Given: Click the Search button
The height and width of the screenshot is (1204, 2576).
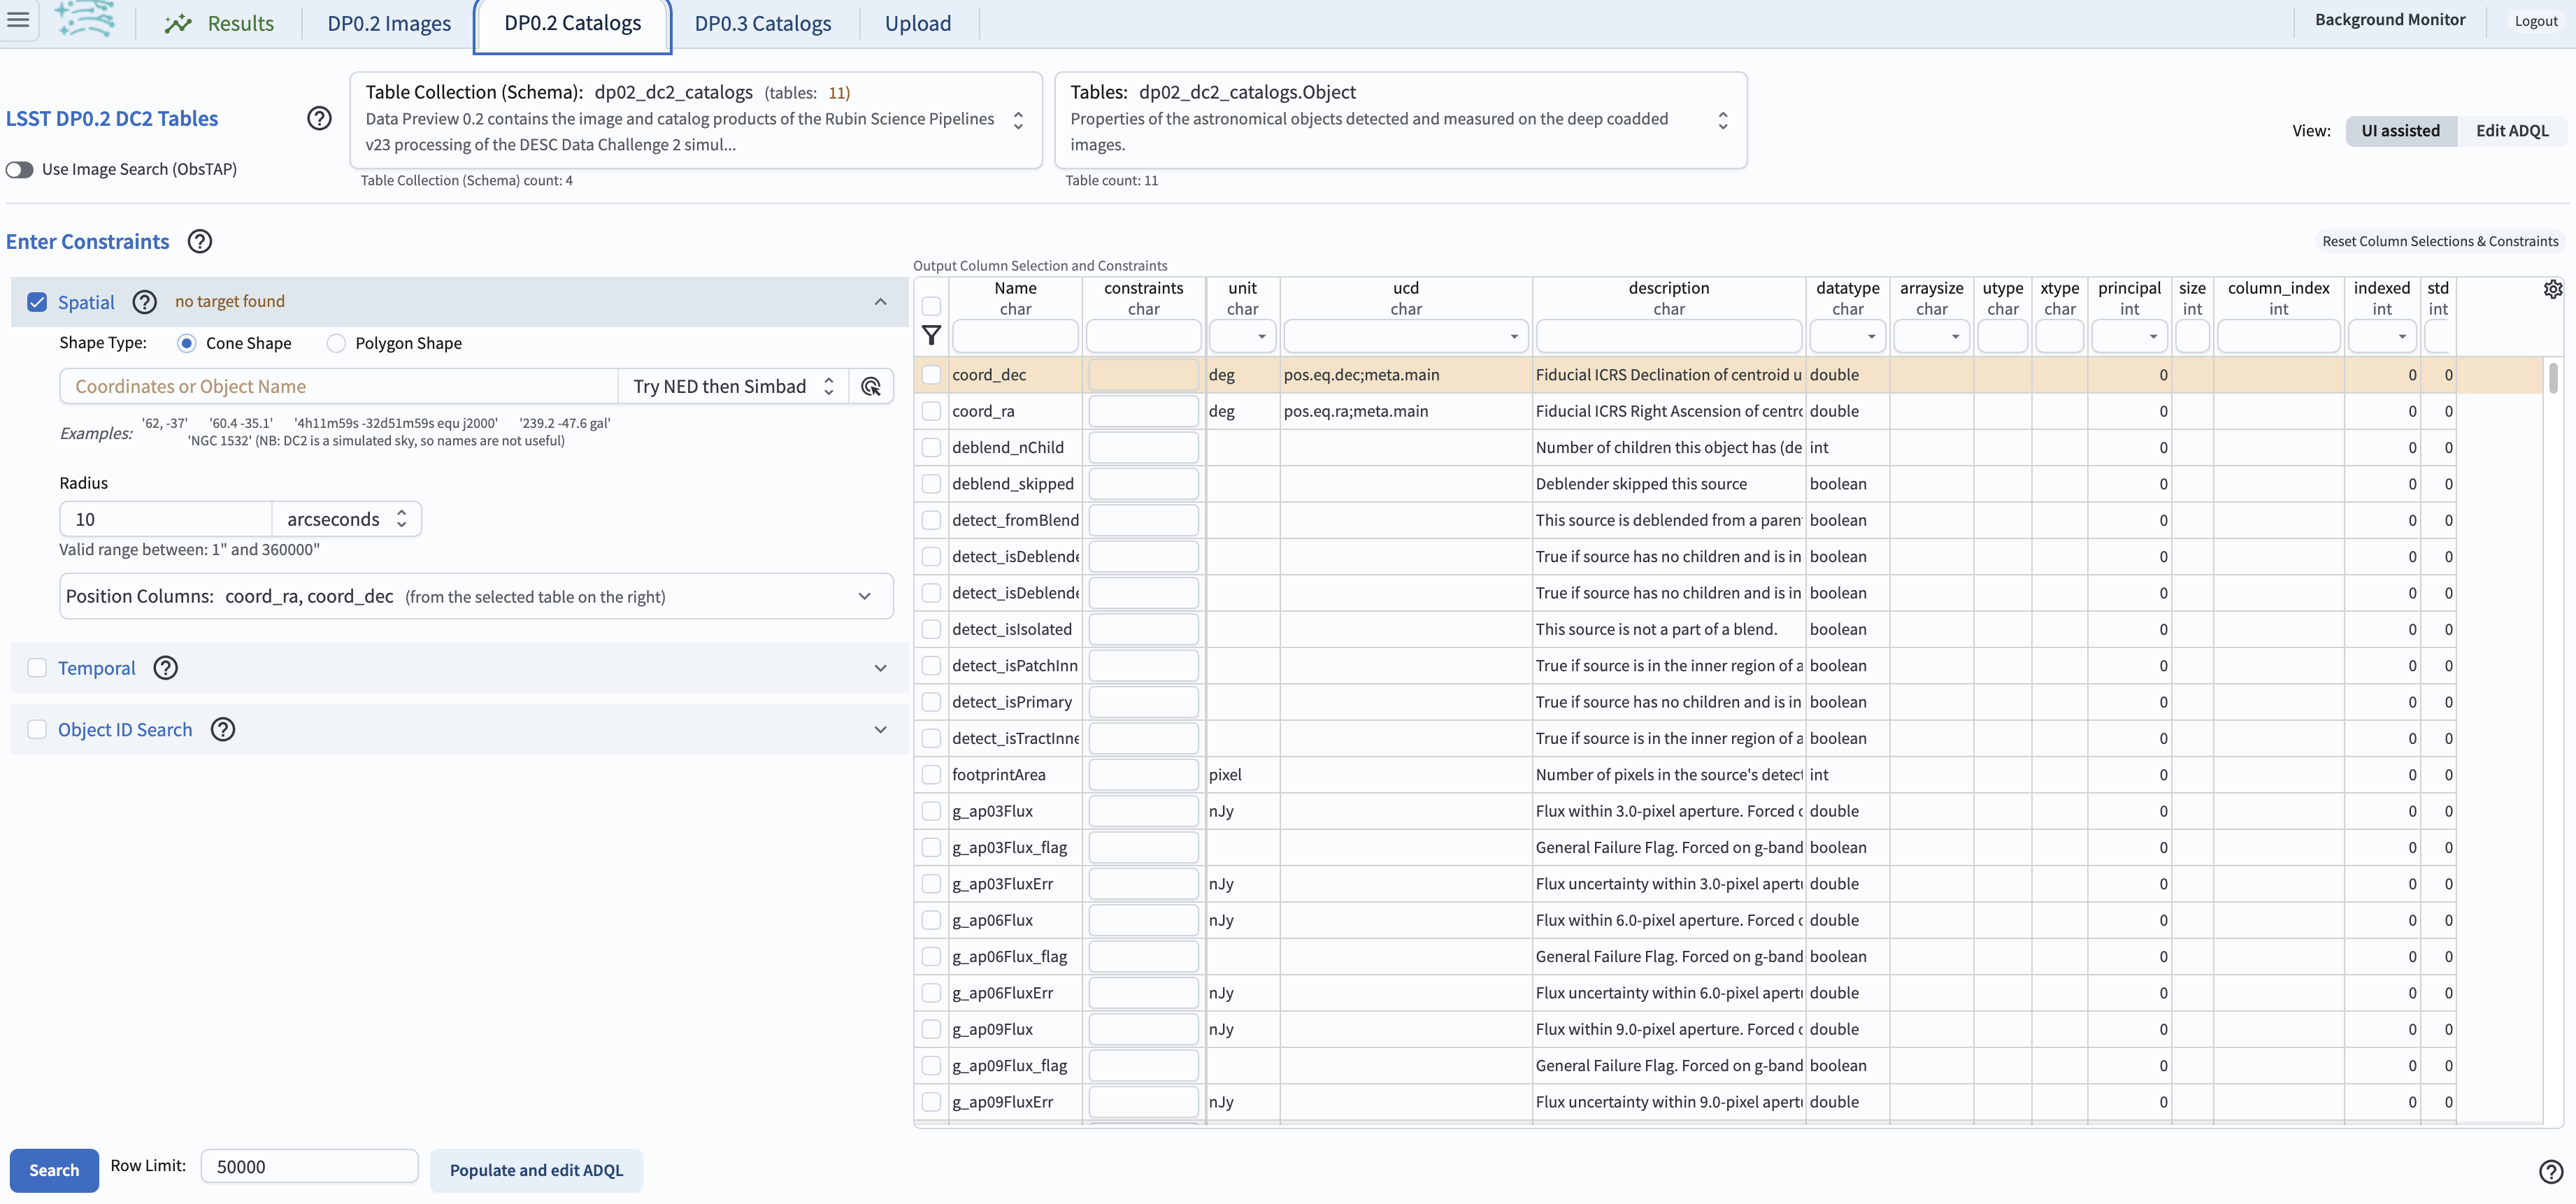Looking at the screenshot, I should coord(54,1170).
